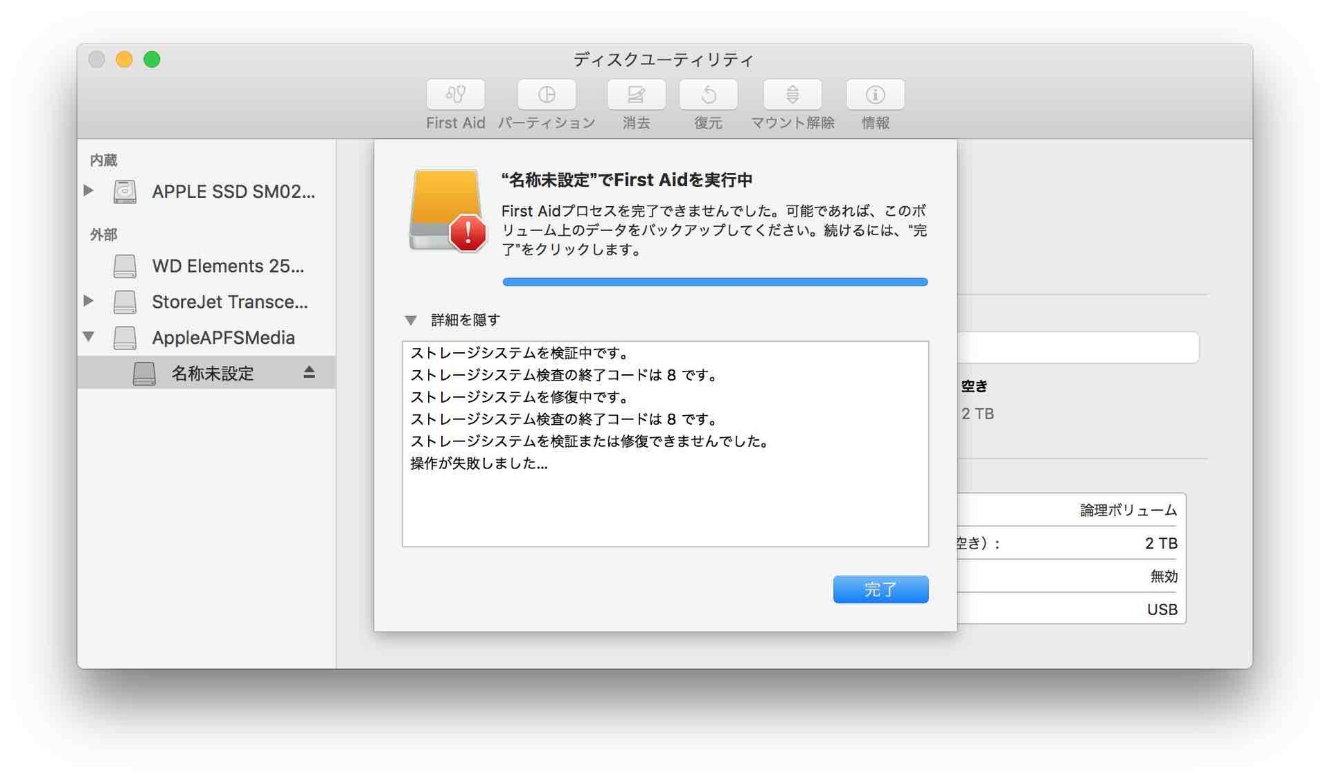Click the USB value in info table
The width and height of the screenshot is (1330, 779).
coord(1162,610)
